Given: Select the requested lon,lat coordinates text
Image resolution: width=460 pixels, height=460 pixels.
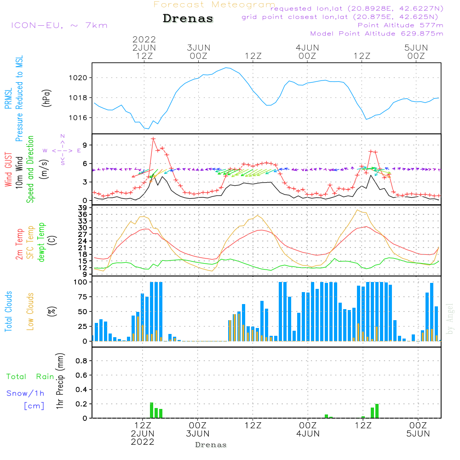Looking at the screenshot, I should [357, 9].
